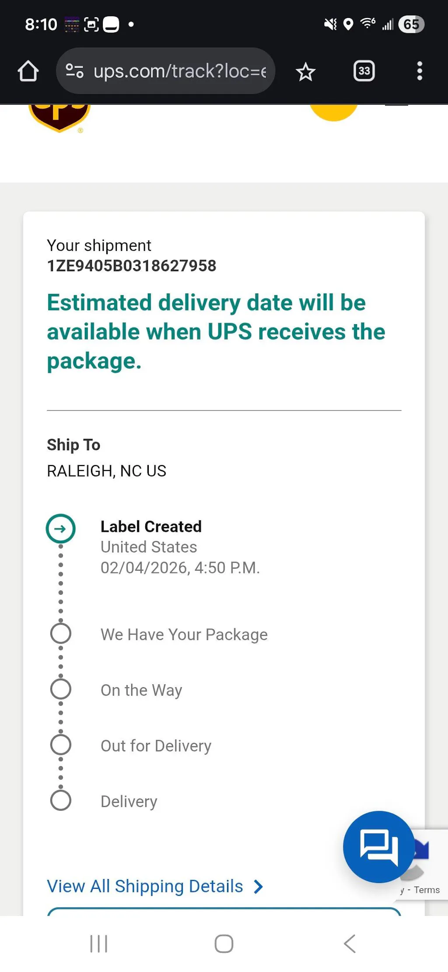Open site information icon in address bar
448x972 pixels.
click(74, 71)
